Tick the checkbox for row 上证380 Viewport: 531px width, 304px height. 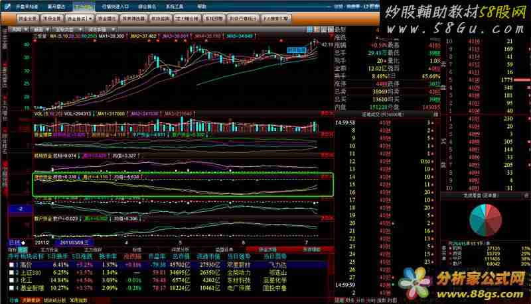(11, 273)
